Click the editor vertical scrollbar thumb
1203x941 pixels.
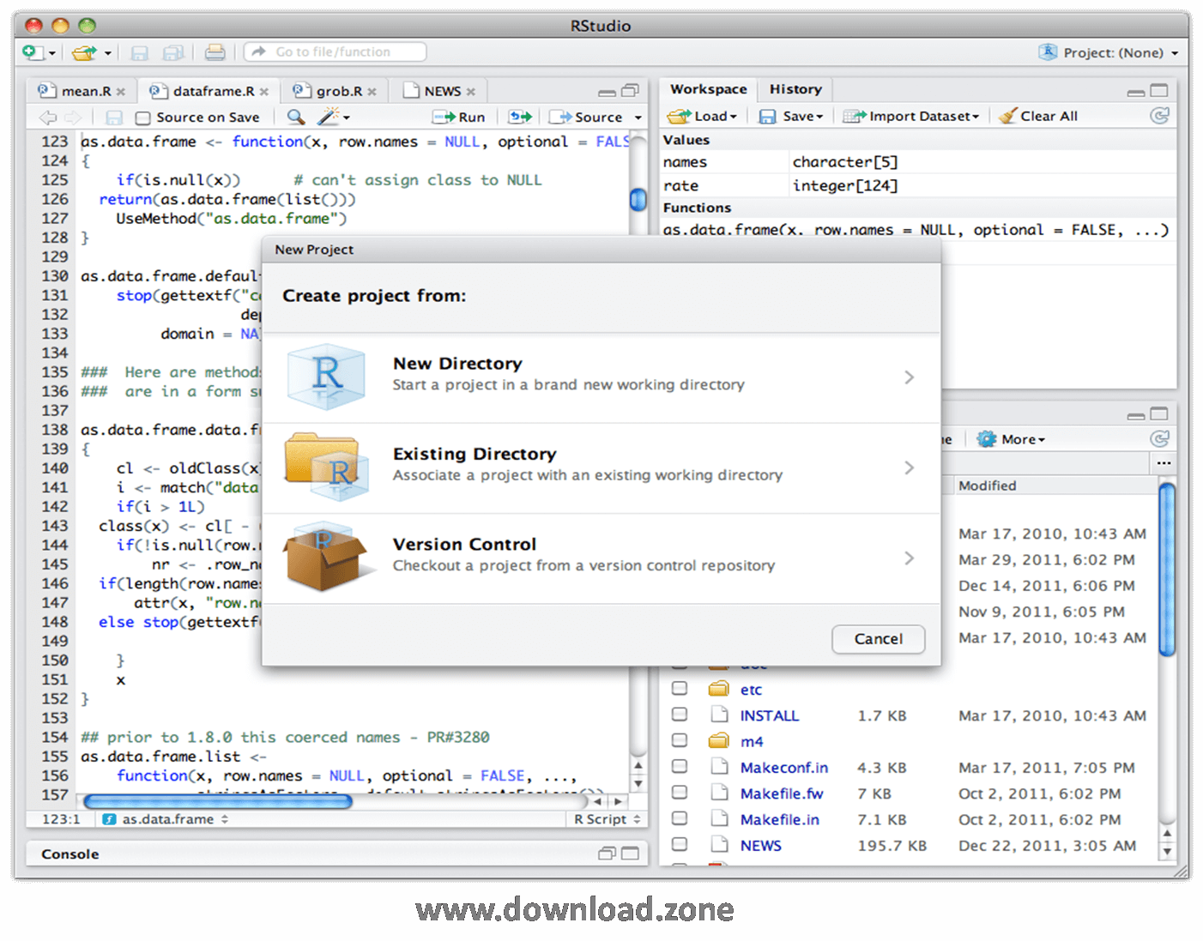click(x=638, y=199)
